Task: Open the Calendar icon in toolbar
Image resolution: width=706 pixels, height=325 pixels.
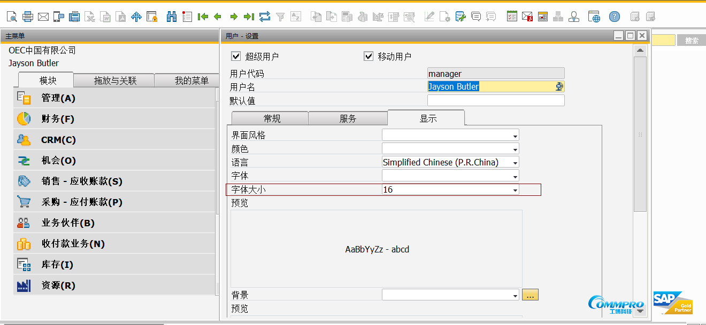Action: point(543,17)
